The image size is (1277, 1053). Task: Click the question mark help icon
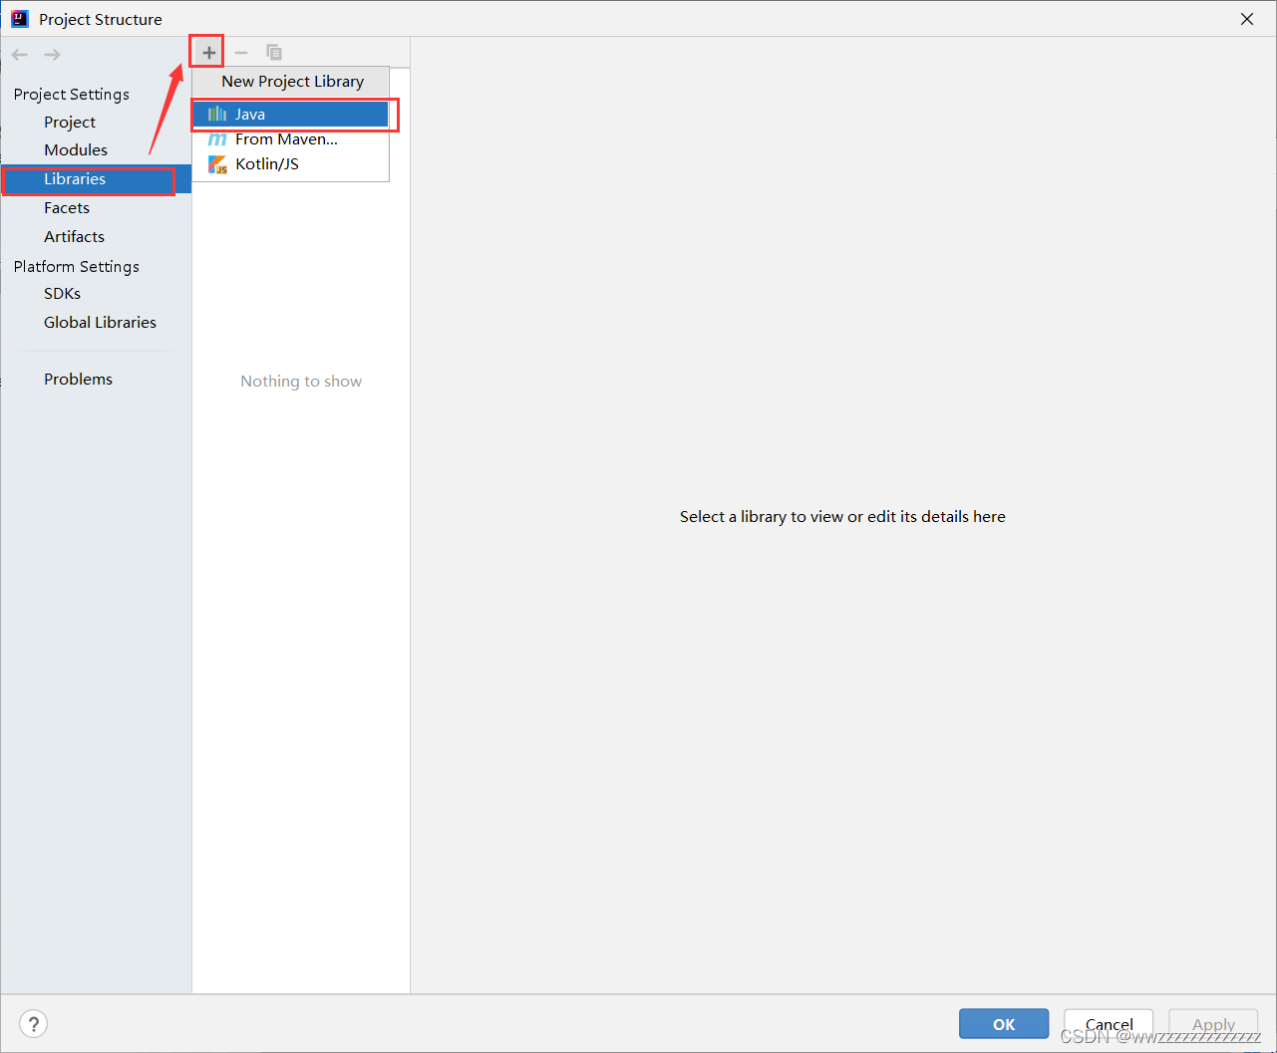[33, 1023]
